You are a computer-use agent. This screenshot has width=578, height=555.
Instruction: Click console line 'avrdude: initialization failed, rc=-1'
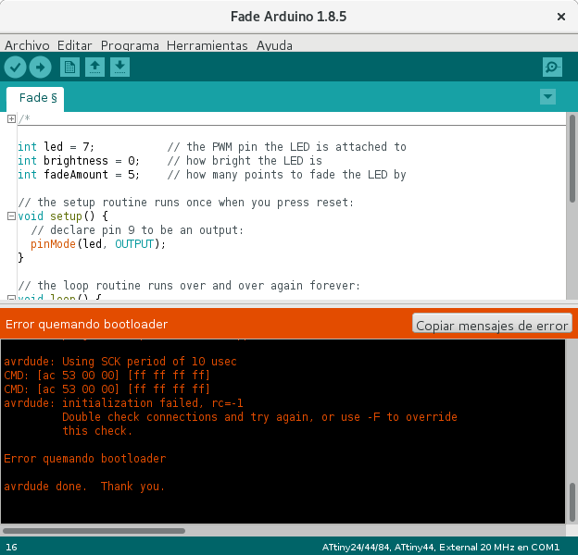point(123,403)
